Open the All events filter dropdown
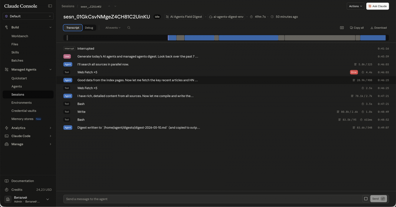 coord(113,28)
